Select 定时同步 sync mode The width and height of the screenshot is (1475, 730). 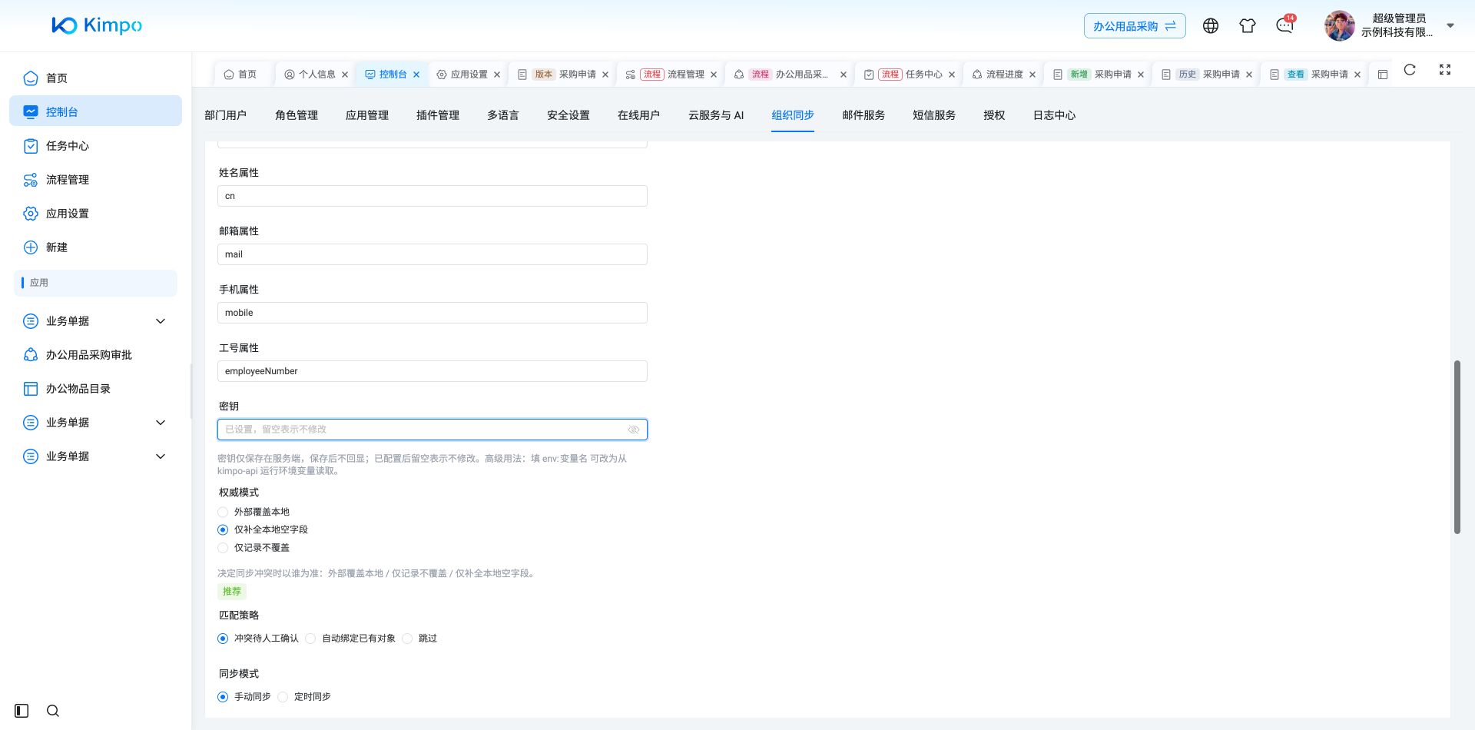[x=283, y=697]
